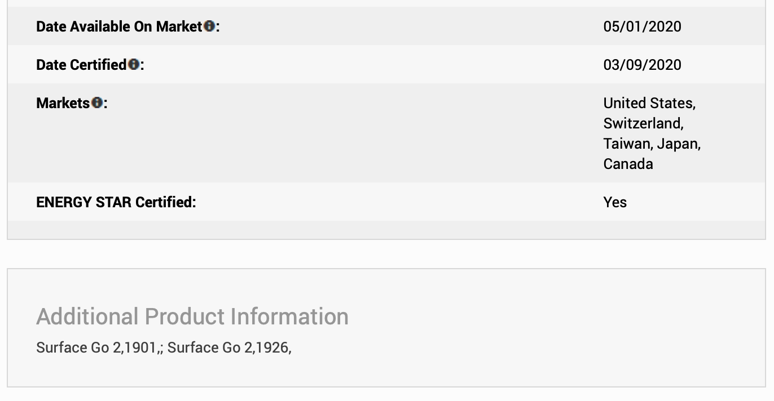Click the Yes value for ENERGY STAR Certified
The width and height of the screenshot is (774, 401).
(615, 202)
